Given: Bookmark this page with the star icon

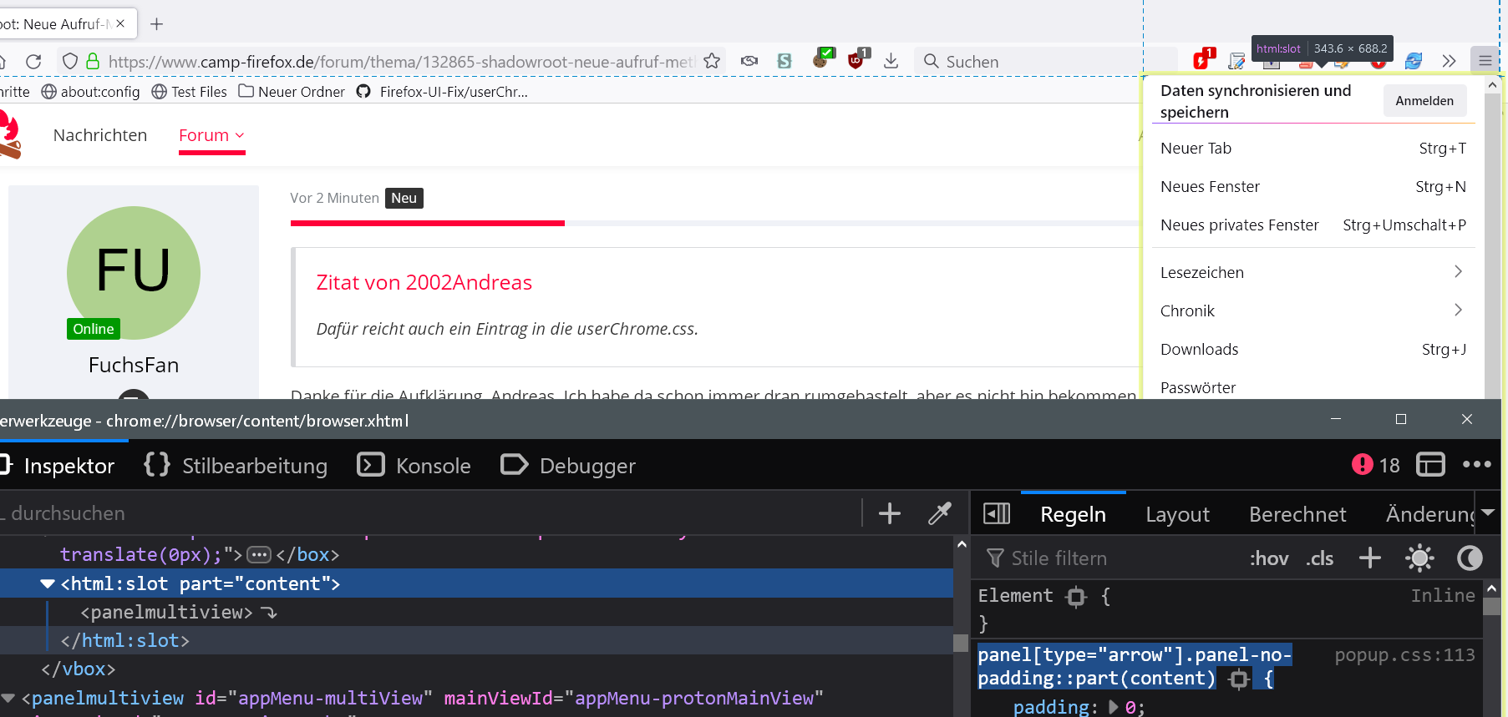Looking at the screenshot, I should coord(712,61).
